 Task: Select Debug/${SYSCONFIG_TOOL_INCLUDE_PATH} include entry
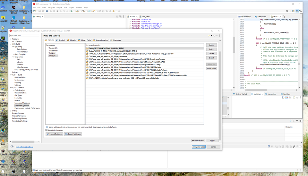[145, 48]
